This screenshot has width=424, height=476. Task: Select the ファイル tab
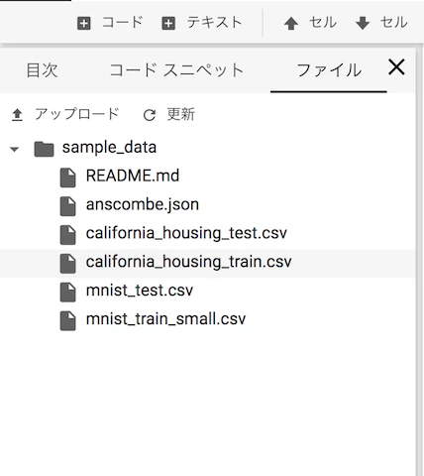[329, 70]
